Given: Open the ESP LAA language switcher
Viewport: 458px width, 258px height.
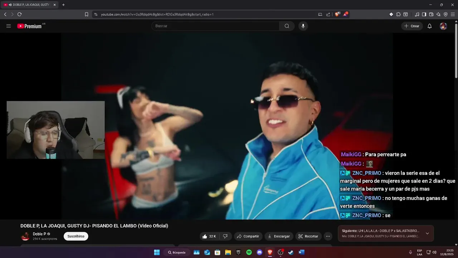Looking at the screenshot, I should pos(419,252).
